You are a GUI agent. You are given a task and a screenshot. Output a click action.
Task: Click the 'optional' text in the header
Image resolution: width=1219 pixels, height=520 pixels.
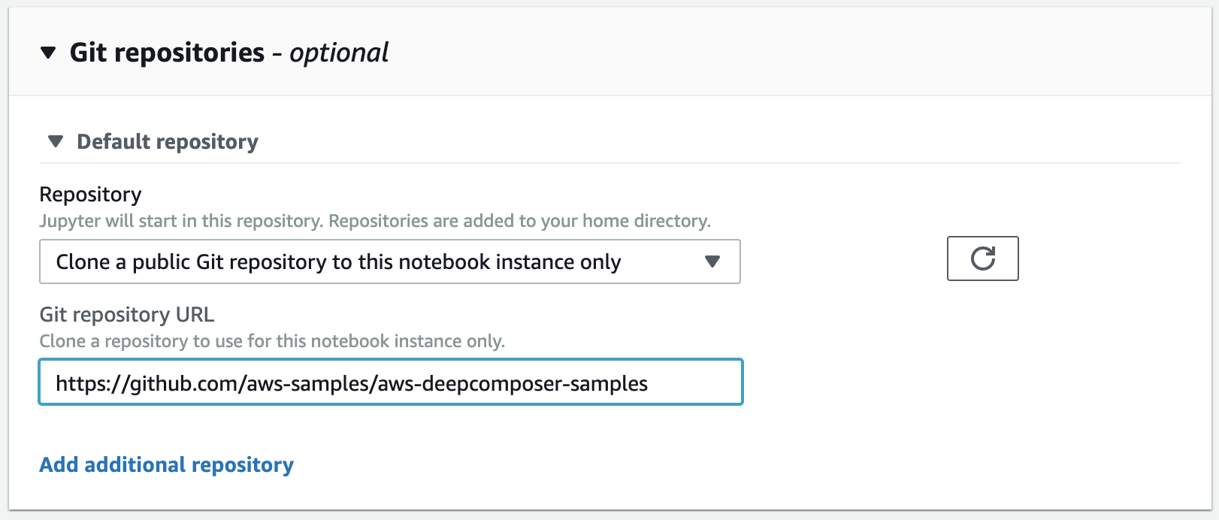(339, 53)
